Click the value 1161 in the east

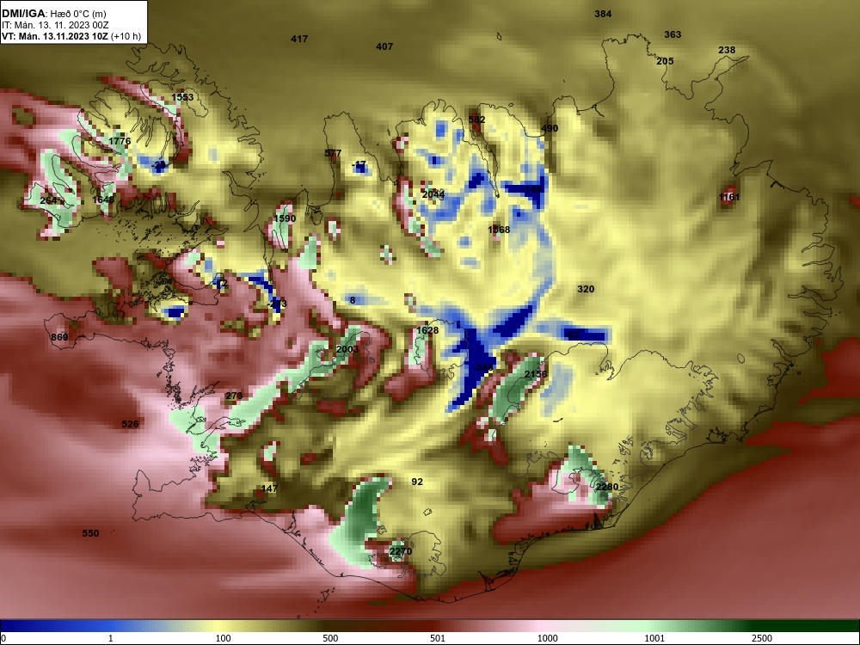coord(729,197)
